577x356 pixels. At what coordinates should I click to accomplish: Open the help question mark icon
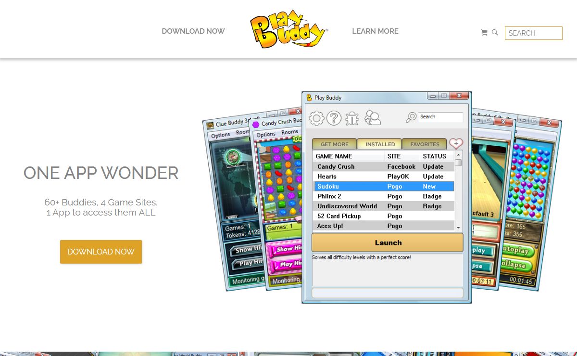click(334, 118)
